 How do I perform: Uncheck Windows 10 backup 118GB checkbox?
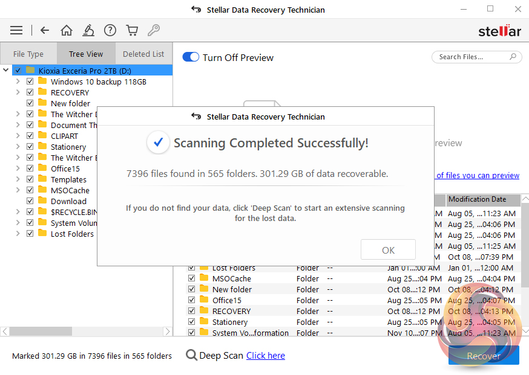click(30, 81)
